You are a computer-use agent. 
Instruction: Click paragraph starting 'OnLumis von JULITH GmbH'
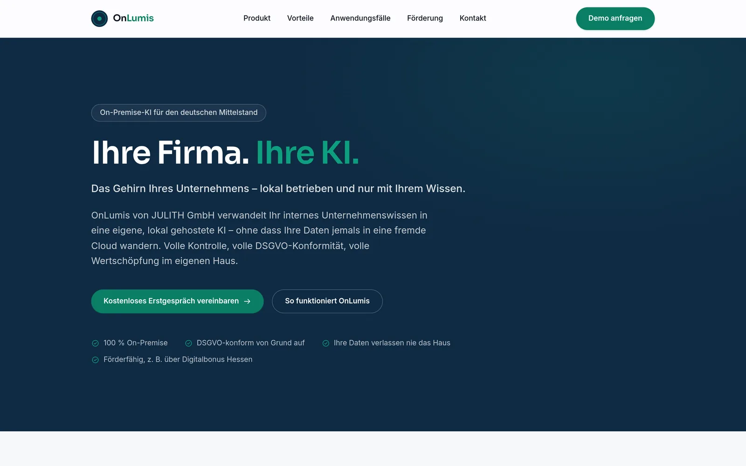pyautogui.click(x=259, y=238)
